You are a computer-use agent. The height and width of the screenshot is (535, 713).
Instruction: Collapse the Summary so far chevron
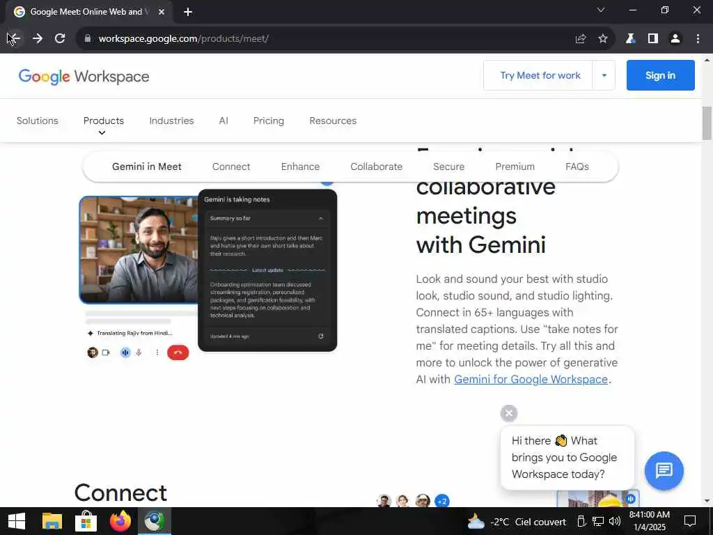tap(320, 219)
